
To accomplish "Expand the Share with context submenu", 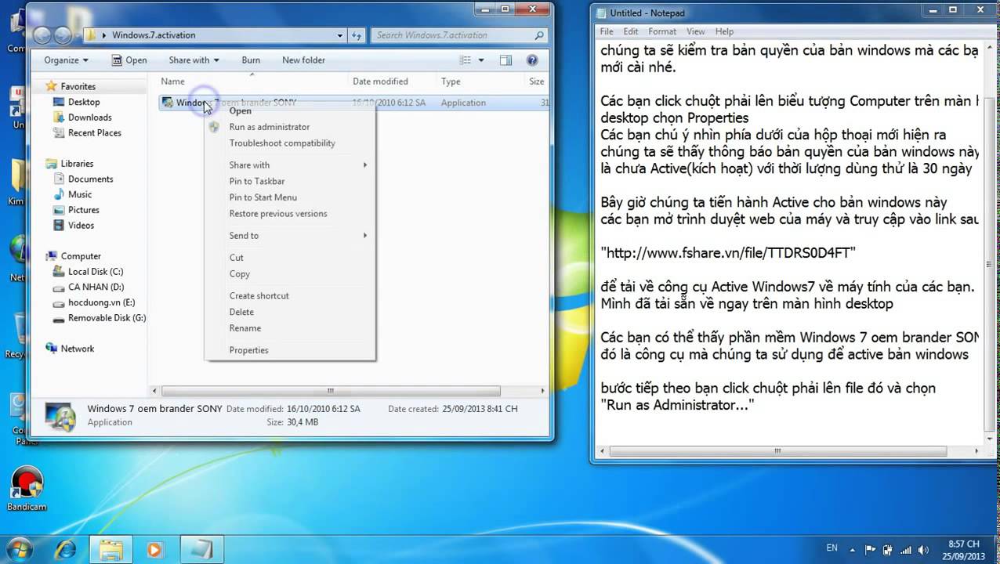I will (x=298, y=165).
